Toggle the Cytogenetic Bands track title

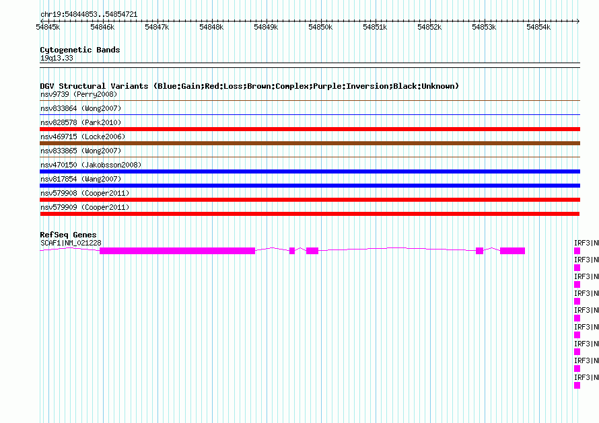(80, 50)
